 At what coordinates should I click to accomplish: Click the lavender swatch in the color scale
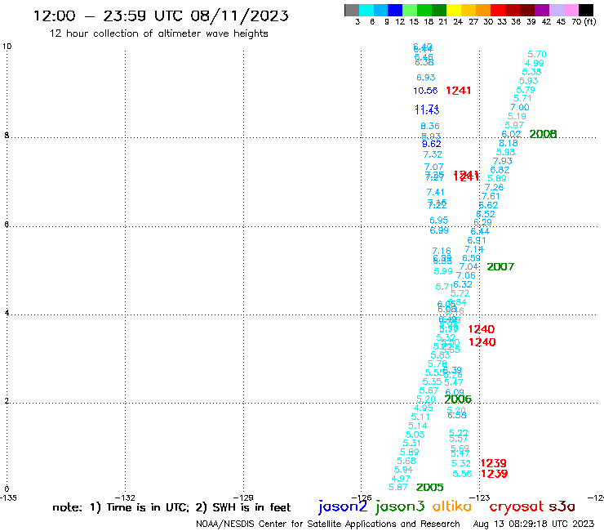[x=556, y=10]
